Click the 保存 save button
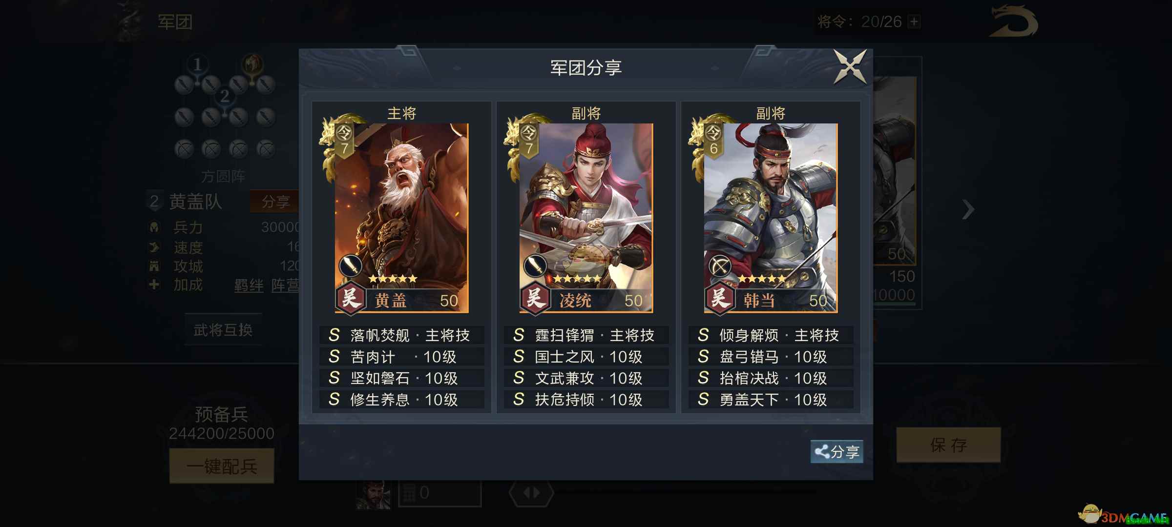The image size is (1172, 527). (x=948, y=445)
